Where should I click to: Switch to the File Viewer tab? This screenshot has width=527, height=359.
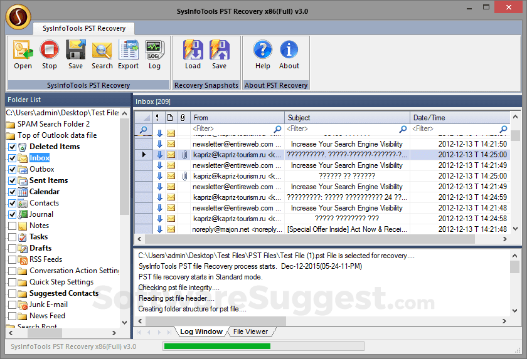[x=250, y=332]
